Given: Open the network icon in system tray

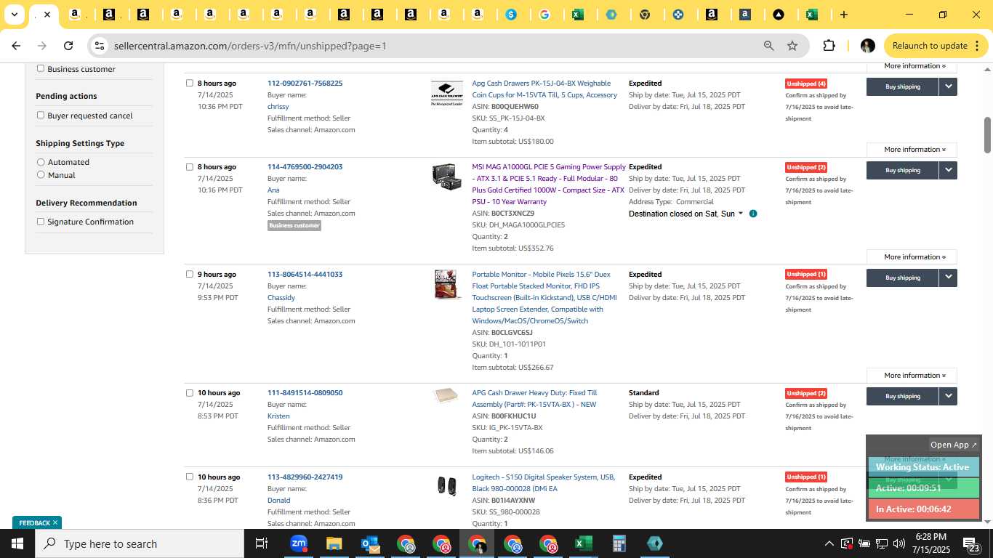Looking at the screenshot, I should [881, 543].
